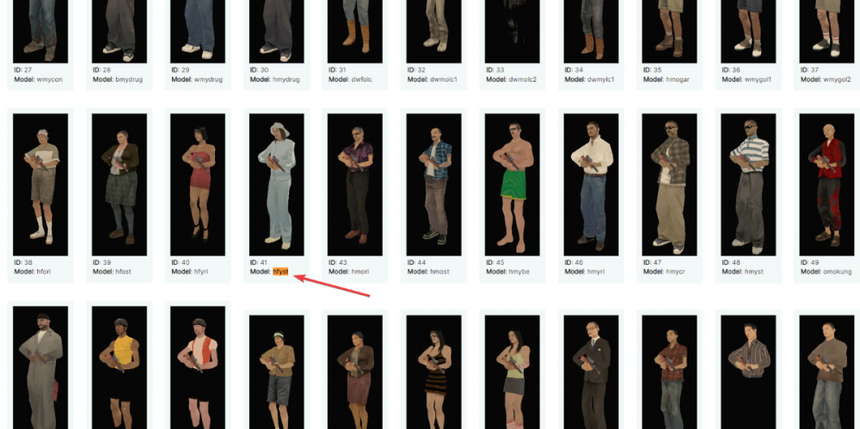Select the woman in khaki shirt and cap
The width and height of the screenshot is (860, 429).
click(x=276, y=372)
